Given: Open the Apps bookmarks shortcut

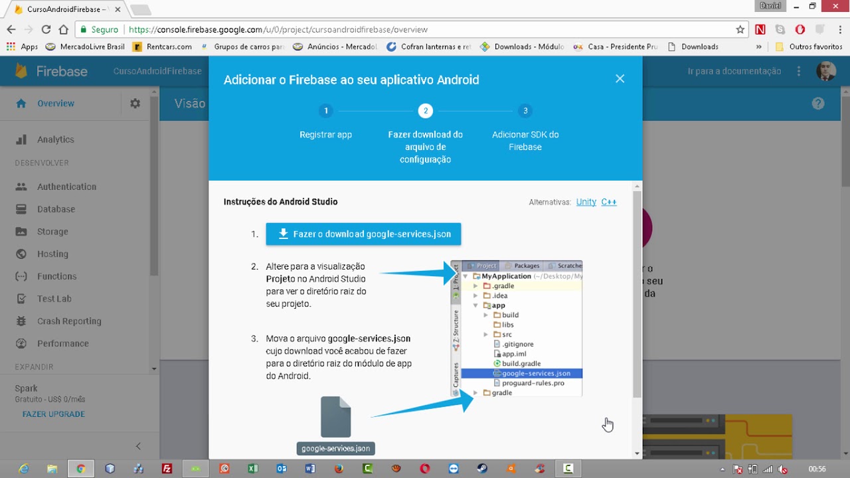Looking at the screenshot, I should 22,46.
